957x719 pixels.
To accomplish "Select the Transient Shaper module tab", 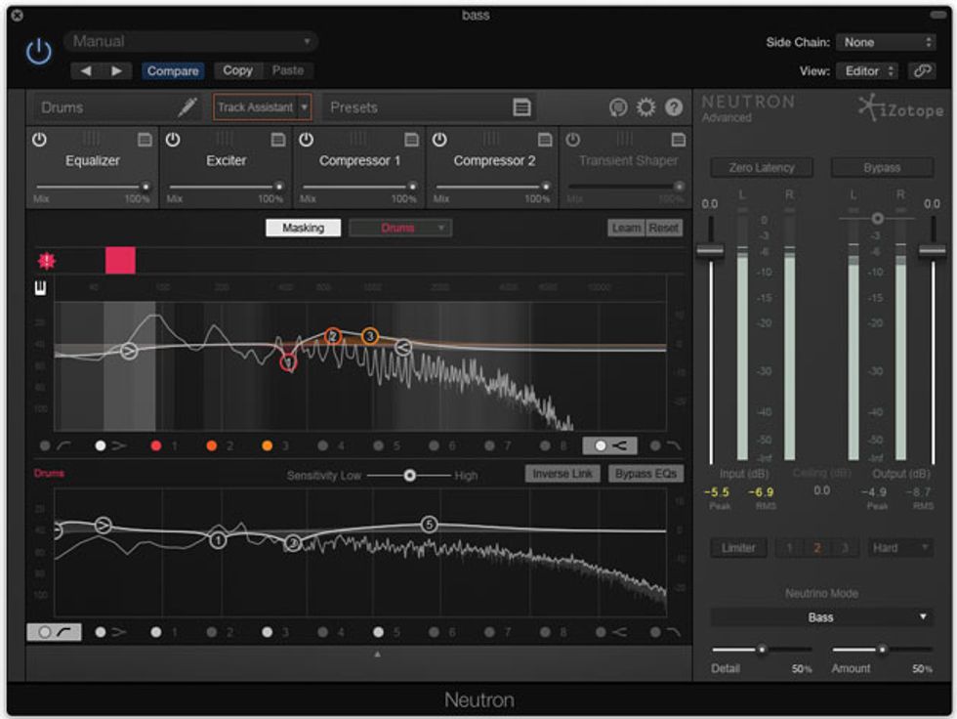I will [x=627, y=160].
